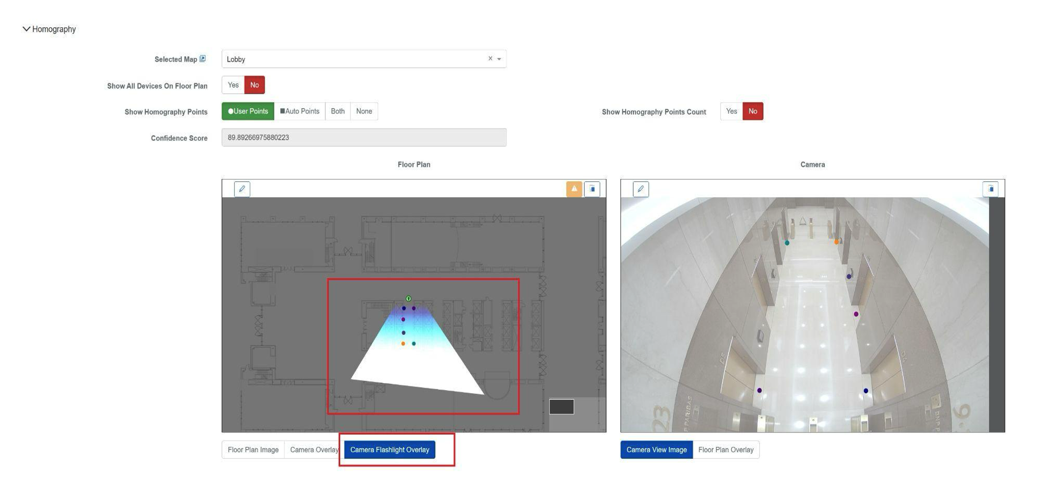
Task: Select None for homography points display
Action: point(364,112)
